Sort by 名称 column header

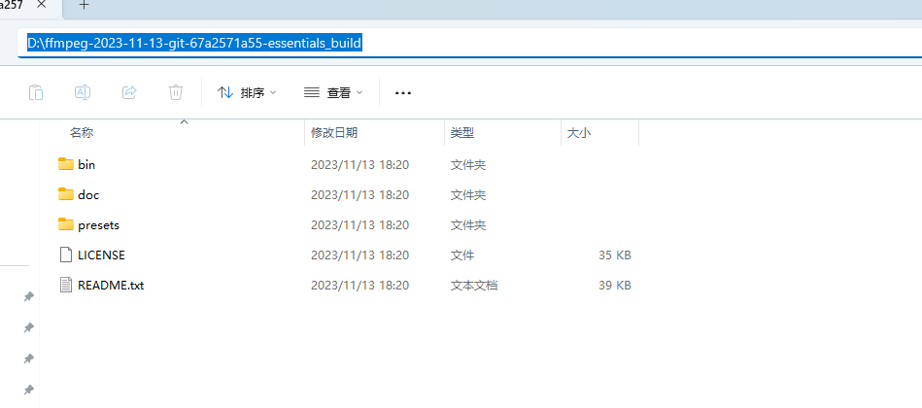(82, 133)
